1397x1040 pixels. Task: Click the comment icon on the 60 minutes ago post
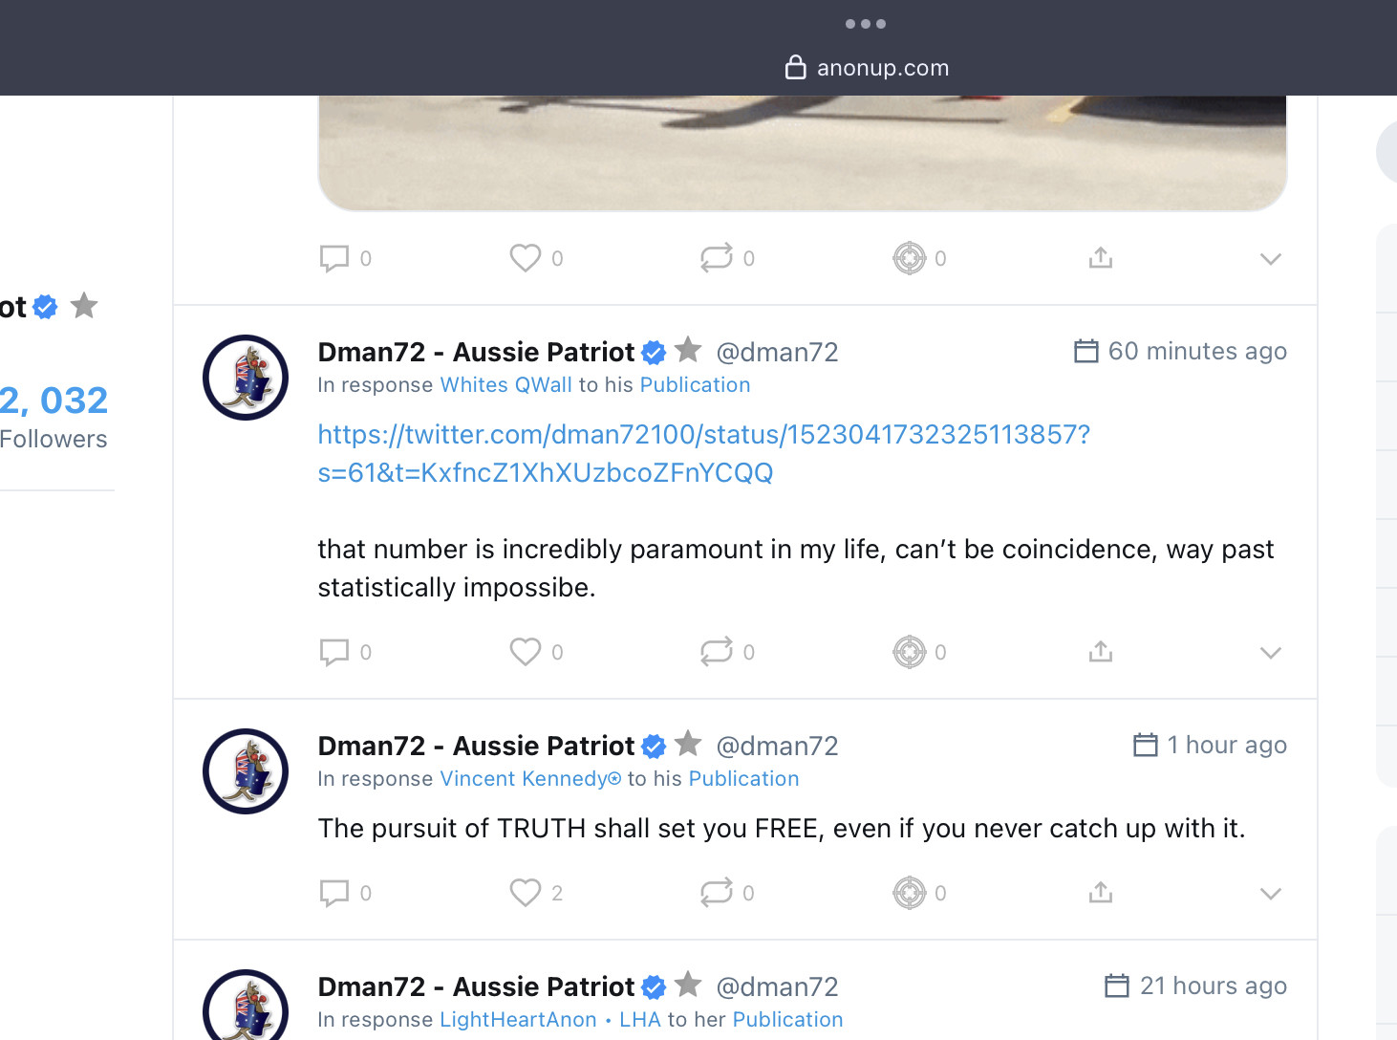coord(333,652)
